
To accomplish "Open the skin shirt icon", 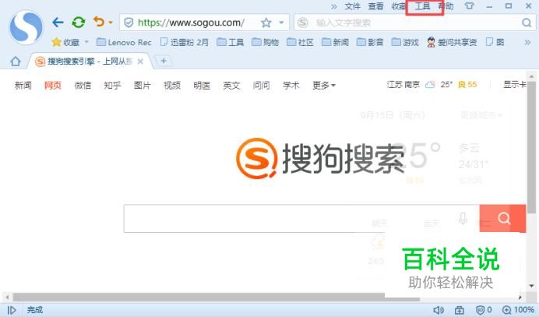I will click(469, 6).
